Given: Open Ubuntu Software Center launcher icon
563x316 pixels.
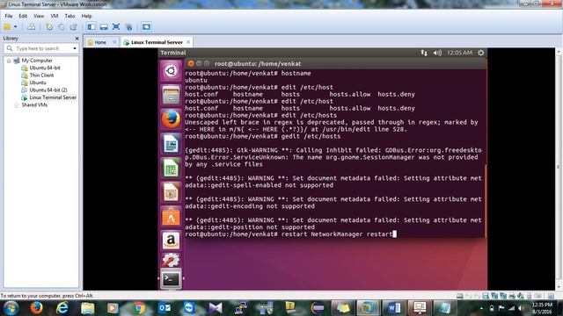Looking at the screenshot, I should 171,217.
